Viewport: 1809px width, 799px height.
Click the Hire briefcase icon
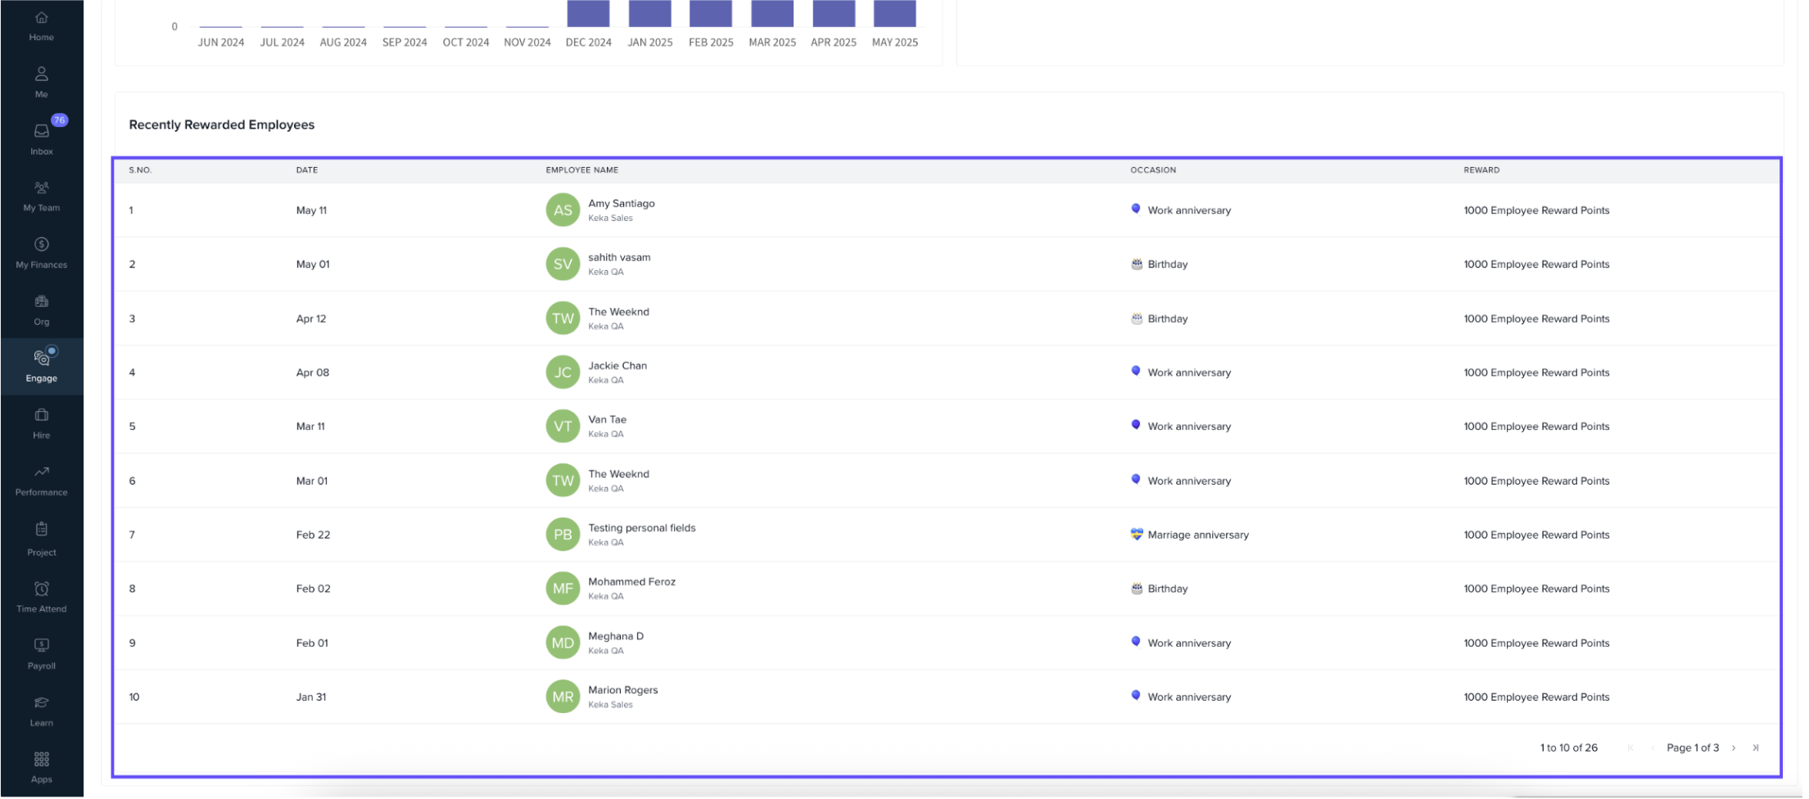pyautogui.click(x=41, y=416)
